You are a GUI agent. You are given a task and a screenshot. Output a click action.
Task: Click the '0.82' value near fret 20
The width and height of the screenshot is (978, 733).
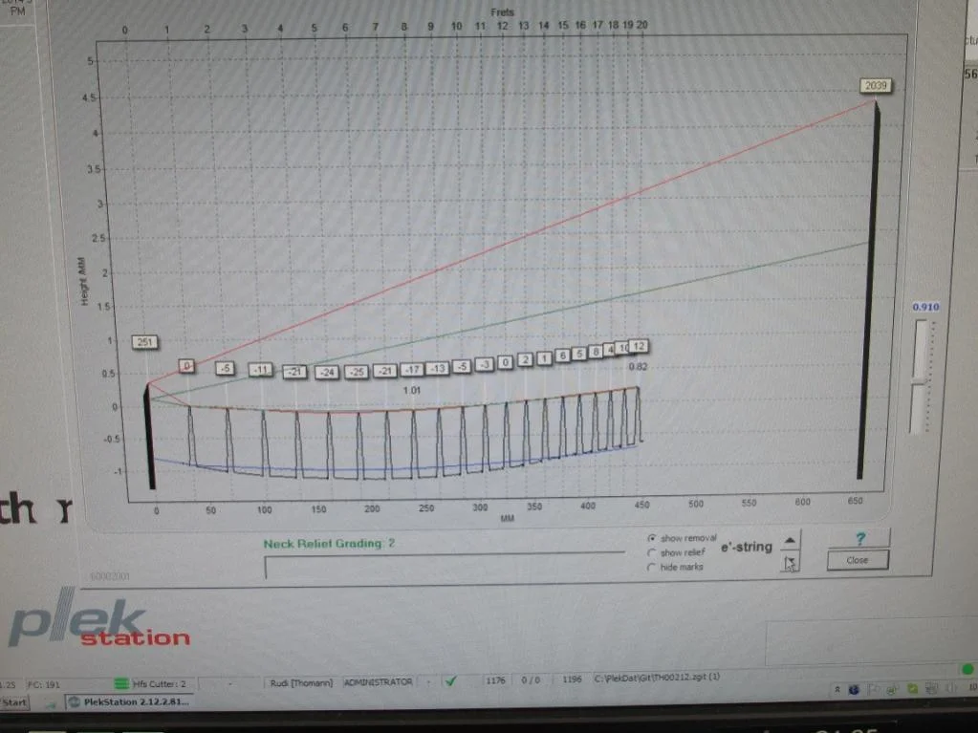tap(638, 367)
